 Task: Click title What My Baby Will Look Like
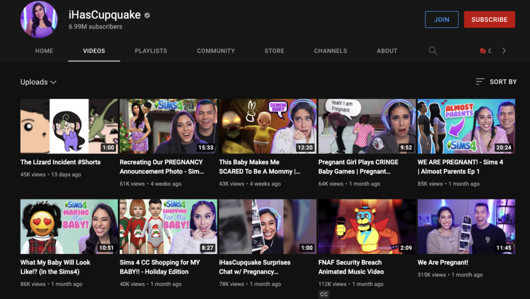[55, 267]
